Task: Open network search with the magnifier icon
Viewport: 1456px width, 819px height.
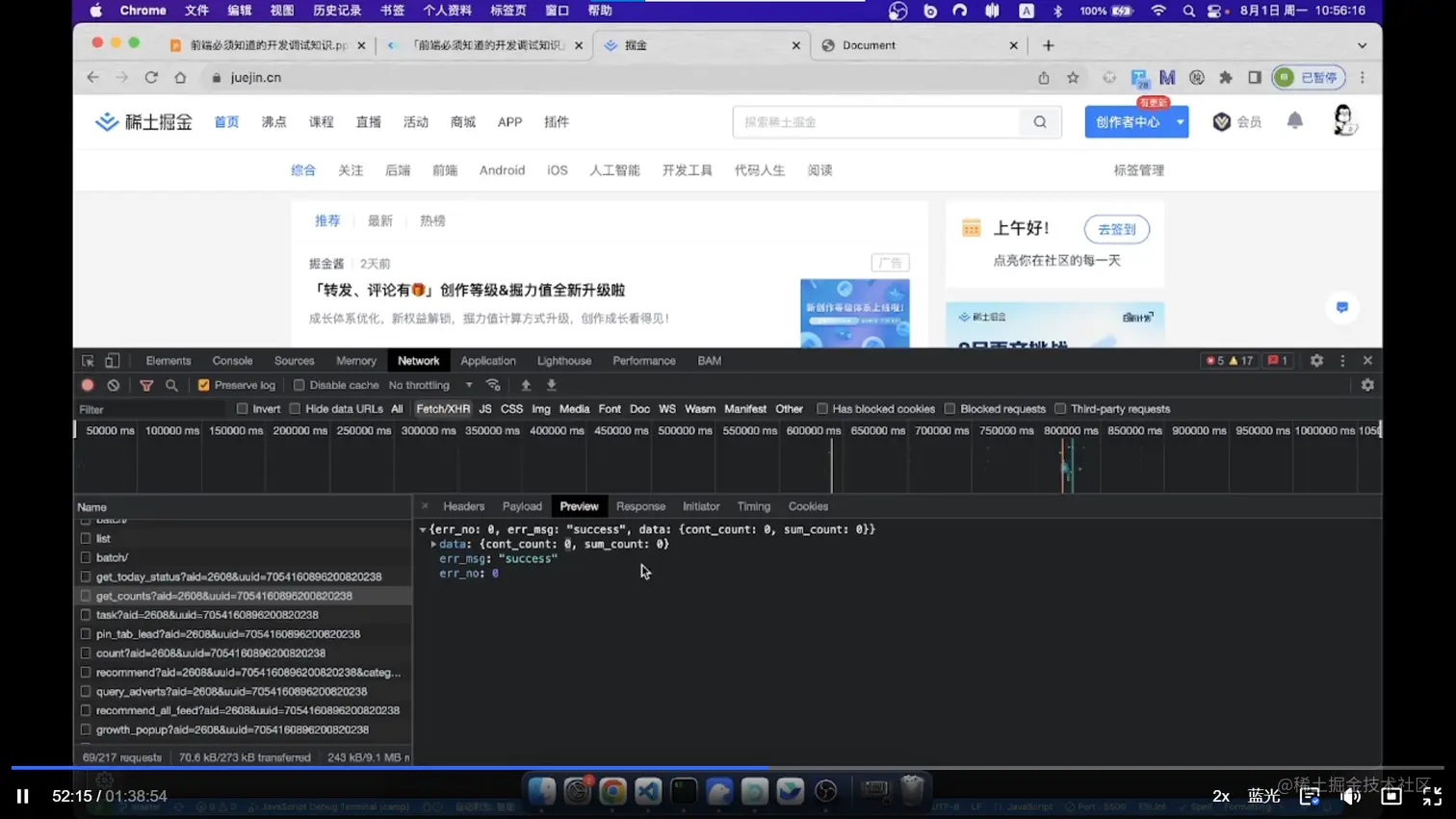Action: tap(171, 385)
